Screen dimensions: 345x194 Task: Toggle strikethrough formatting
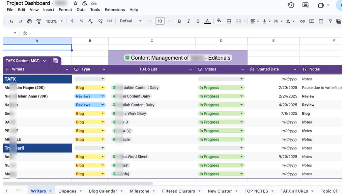click(198, 21)
